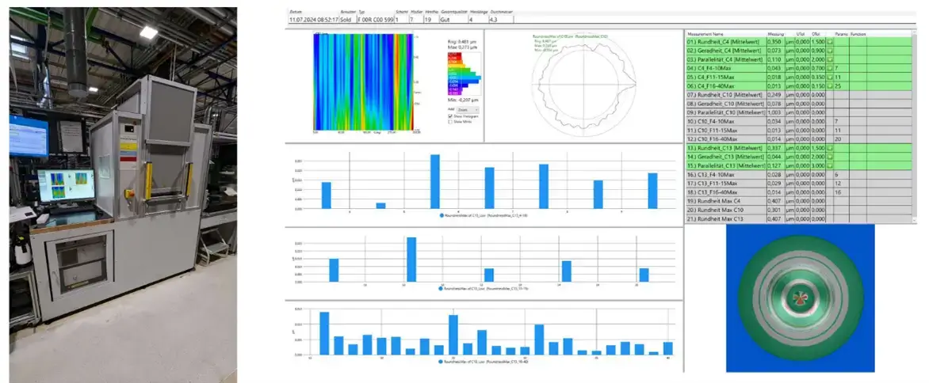Select the 01.) Rundheit_C4 [Mittelwert] row
Screen dimensions: 929x383
coord(801,42)
